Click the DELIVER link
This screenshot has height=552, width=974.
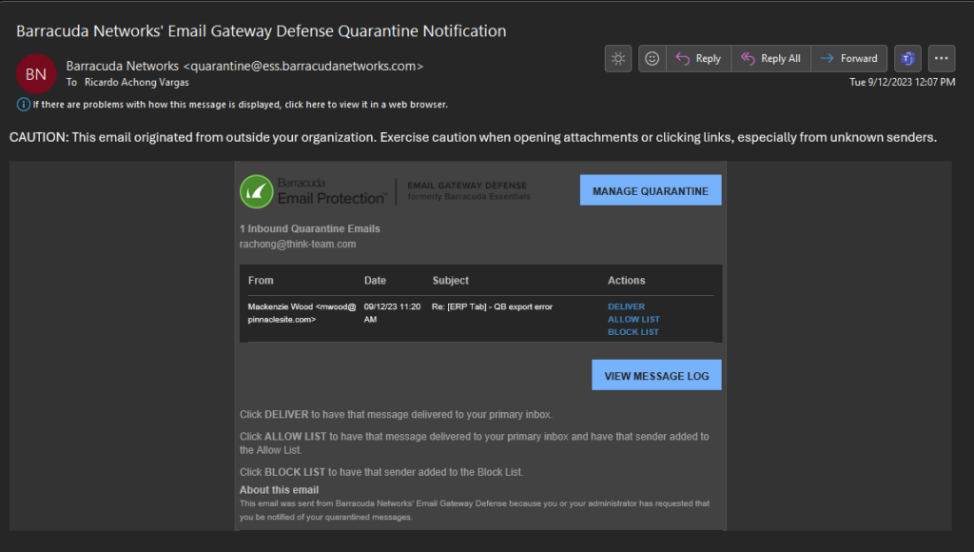(x=626, y=306)
